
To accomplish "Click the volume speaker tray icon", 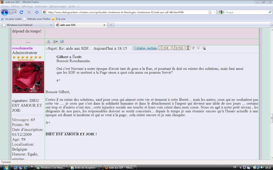I will (x=262, y=168).
